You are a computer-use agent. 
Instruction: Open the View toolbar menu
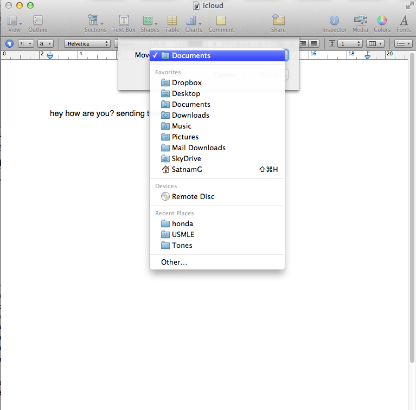pos(14,23)
